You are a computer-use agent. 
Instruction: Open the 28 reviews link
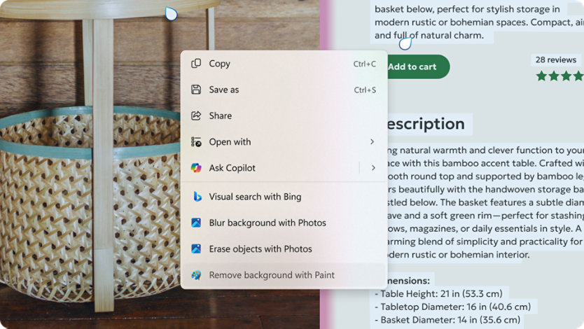[556, 59]
